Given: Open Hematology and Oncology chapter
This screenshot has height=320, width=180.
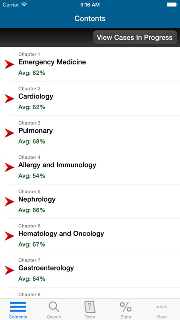Looking at the screenshot, I should coord(90,236).
